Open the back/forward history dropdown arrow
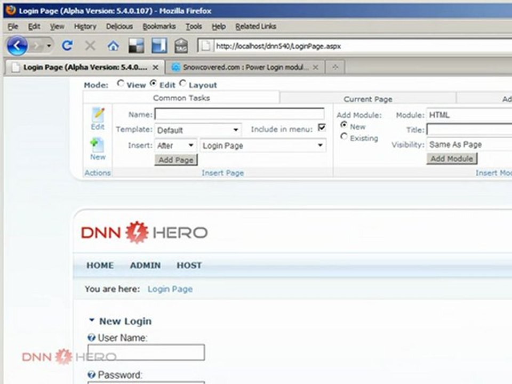512x384 pixels. click(49, 46)
